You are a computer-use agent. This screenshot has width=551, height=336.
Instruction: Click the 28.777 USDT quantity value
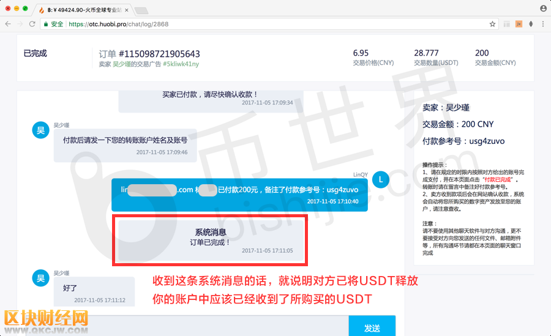click(426, 53)
